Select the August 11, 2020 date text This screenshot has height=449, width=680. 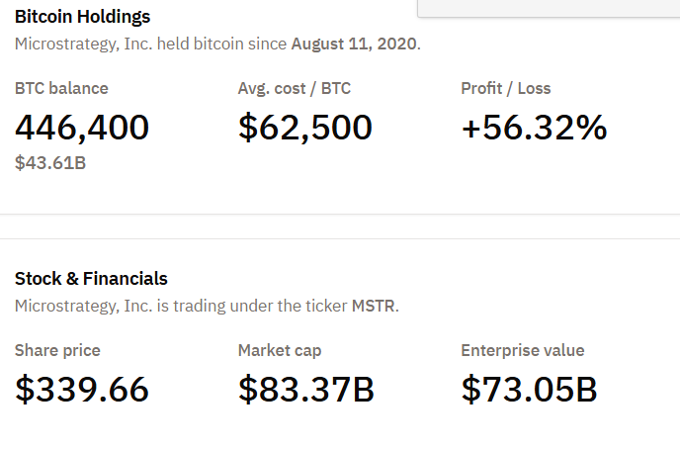pos(355,45)
